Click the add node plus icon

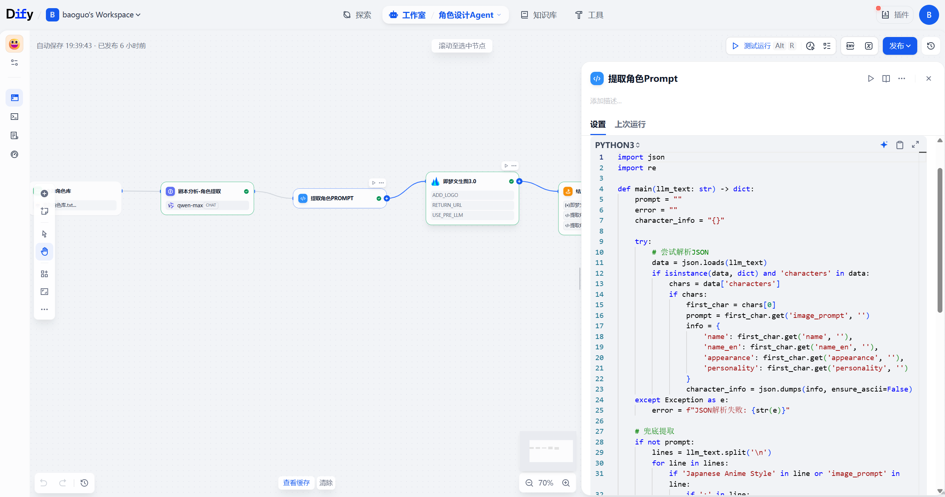pyautogui.click(x=44, y=194)
